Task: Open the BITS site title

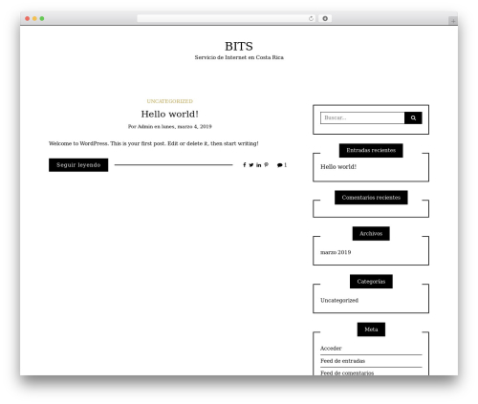Action: click(x=239, y=47)
